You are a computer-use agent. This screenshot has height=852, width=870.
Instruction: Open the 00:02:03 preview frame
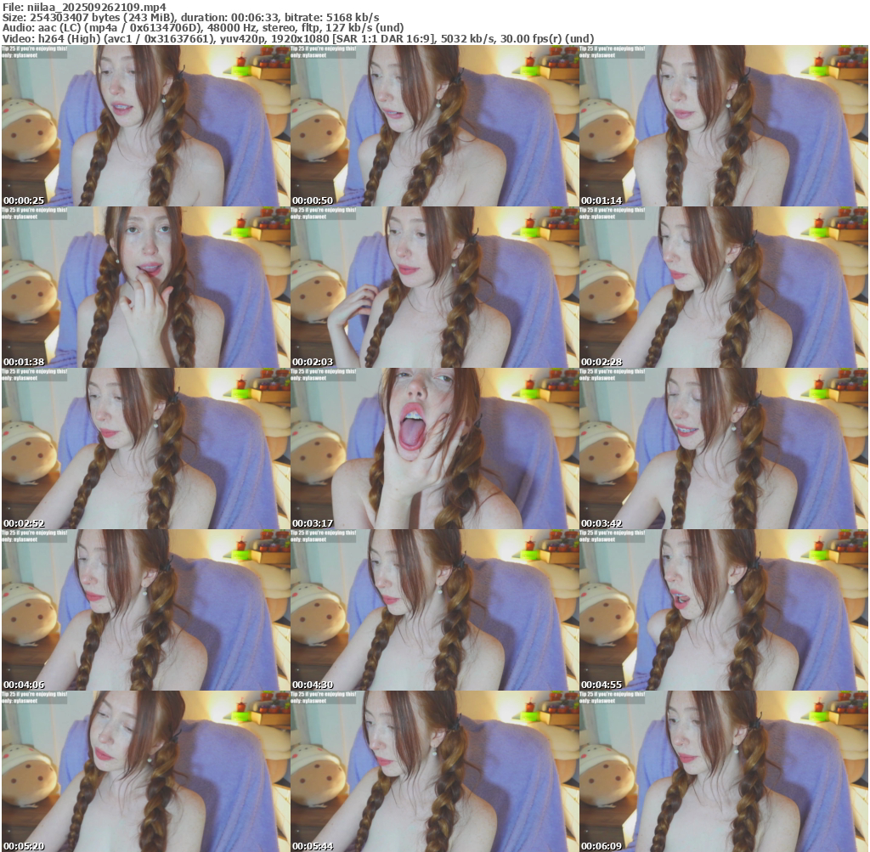point(434,287)
